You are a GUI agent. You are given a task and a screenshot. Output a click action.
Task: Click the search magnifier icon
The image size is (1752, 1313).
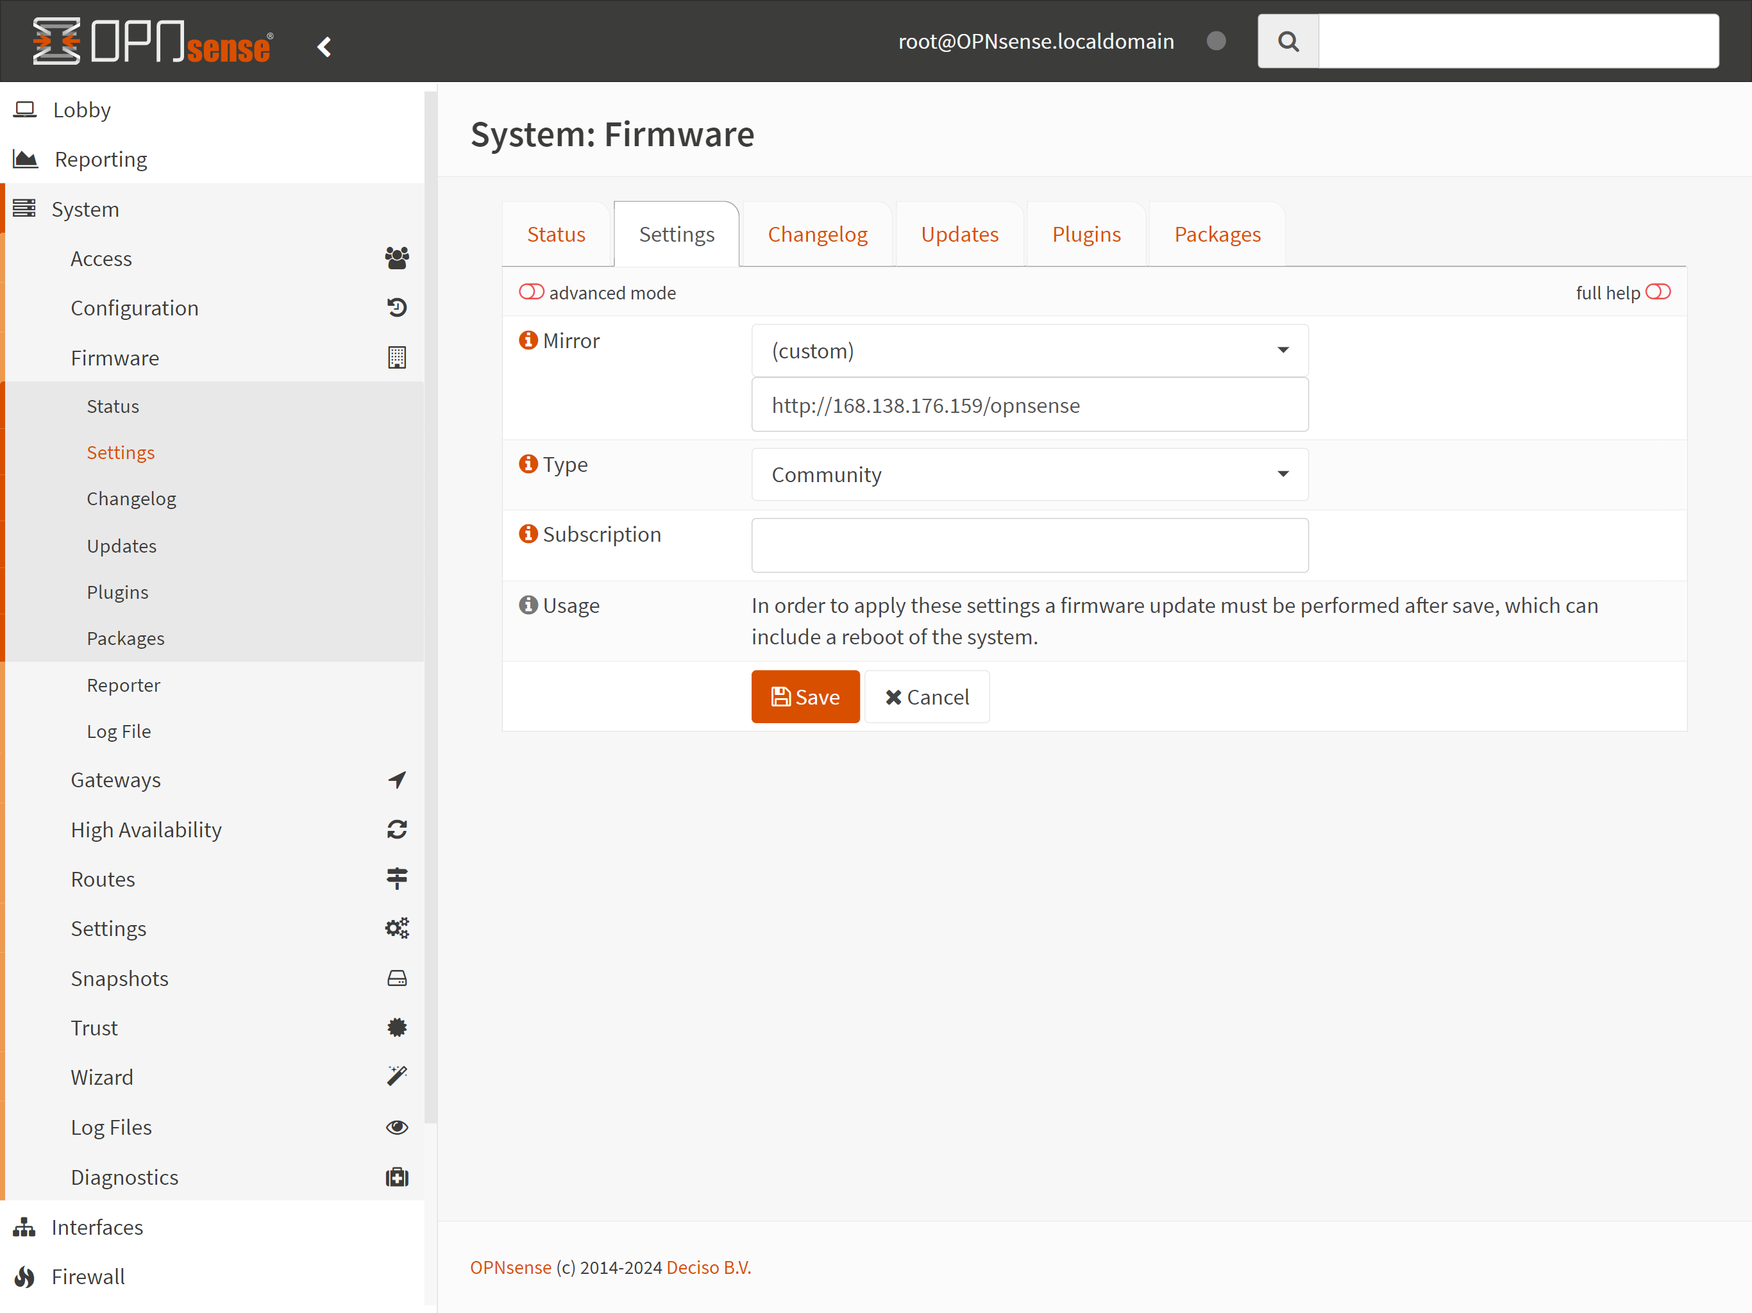[1288, 41]
